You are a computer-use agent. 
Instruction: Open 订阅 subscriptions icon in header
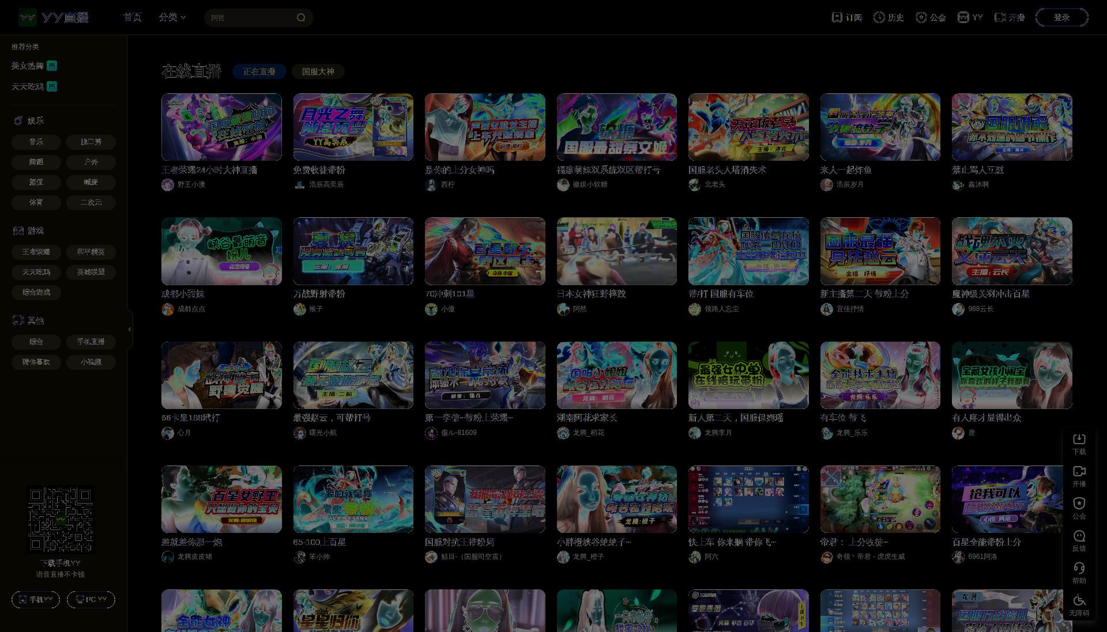pyautogui.click(x=837, y=17)
